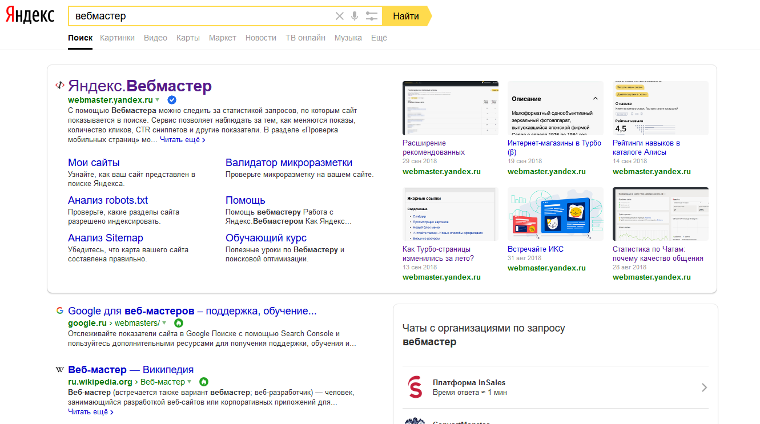Click the blue verified badge by webmaster.yandex.ru
Image resolution: width=760 pixels, height=424 pixels.
coord(172,100)
